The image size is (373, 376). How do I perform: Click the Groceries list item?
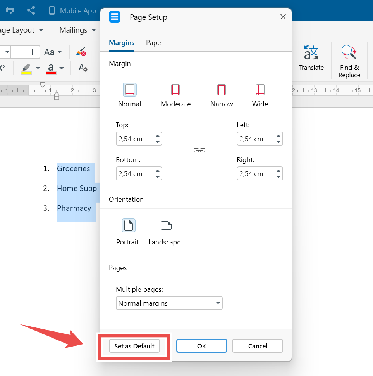(x=74, y=168)
